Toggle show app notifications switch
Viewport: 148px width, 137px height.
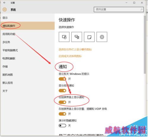coord(62,90)
